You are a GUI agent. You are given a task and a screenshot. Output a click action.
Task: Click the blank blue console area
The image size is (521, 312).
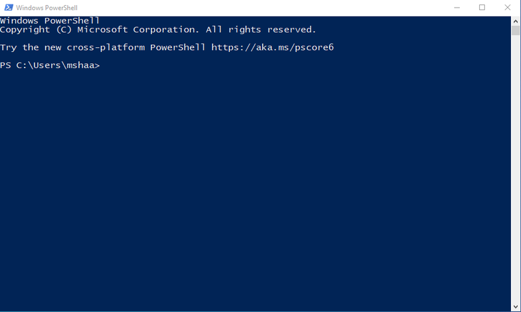[x=253, y=189]
